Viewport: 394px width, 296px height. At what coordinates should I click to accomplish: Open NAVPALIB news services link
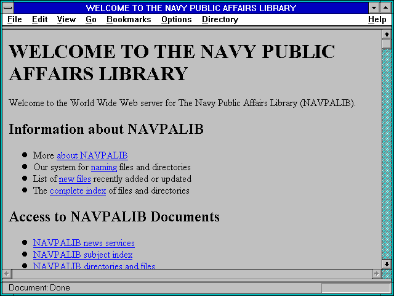[x=84, y=243]
